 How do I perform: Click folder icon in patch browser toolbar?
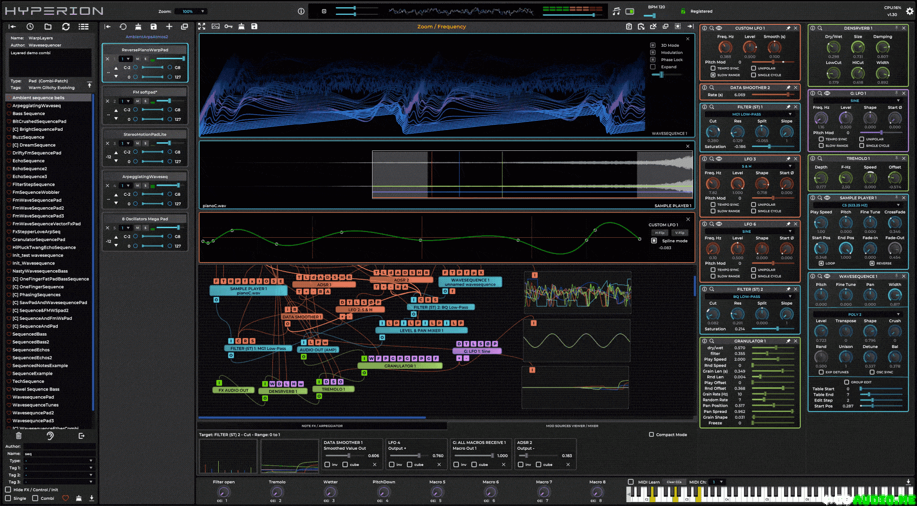48,27
